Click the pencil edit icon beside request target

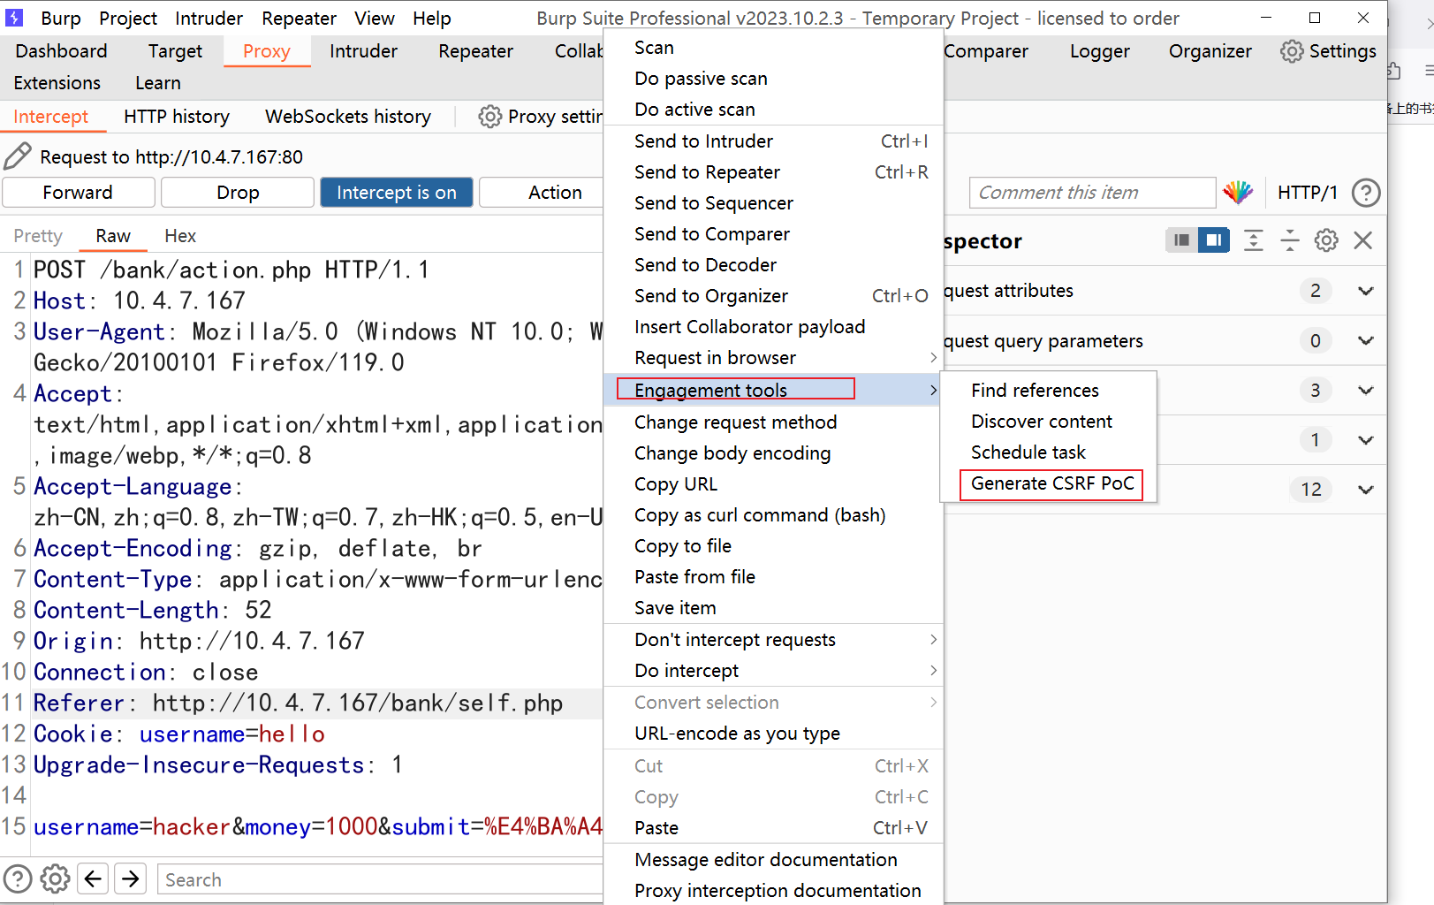point(18,156)
